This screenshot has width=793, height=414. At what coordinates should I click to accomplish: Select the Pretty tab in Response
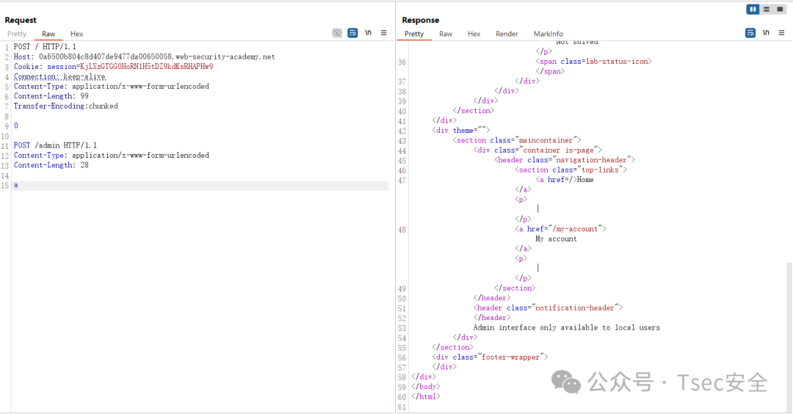pos(414,34)
